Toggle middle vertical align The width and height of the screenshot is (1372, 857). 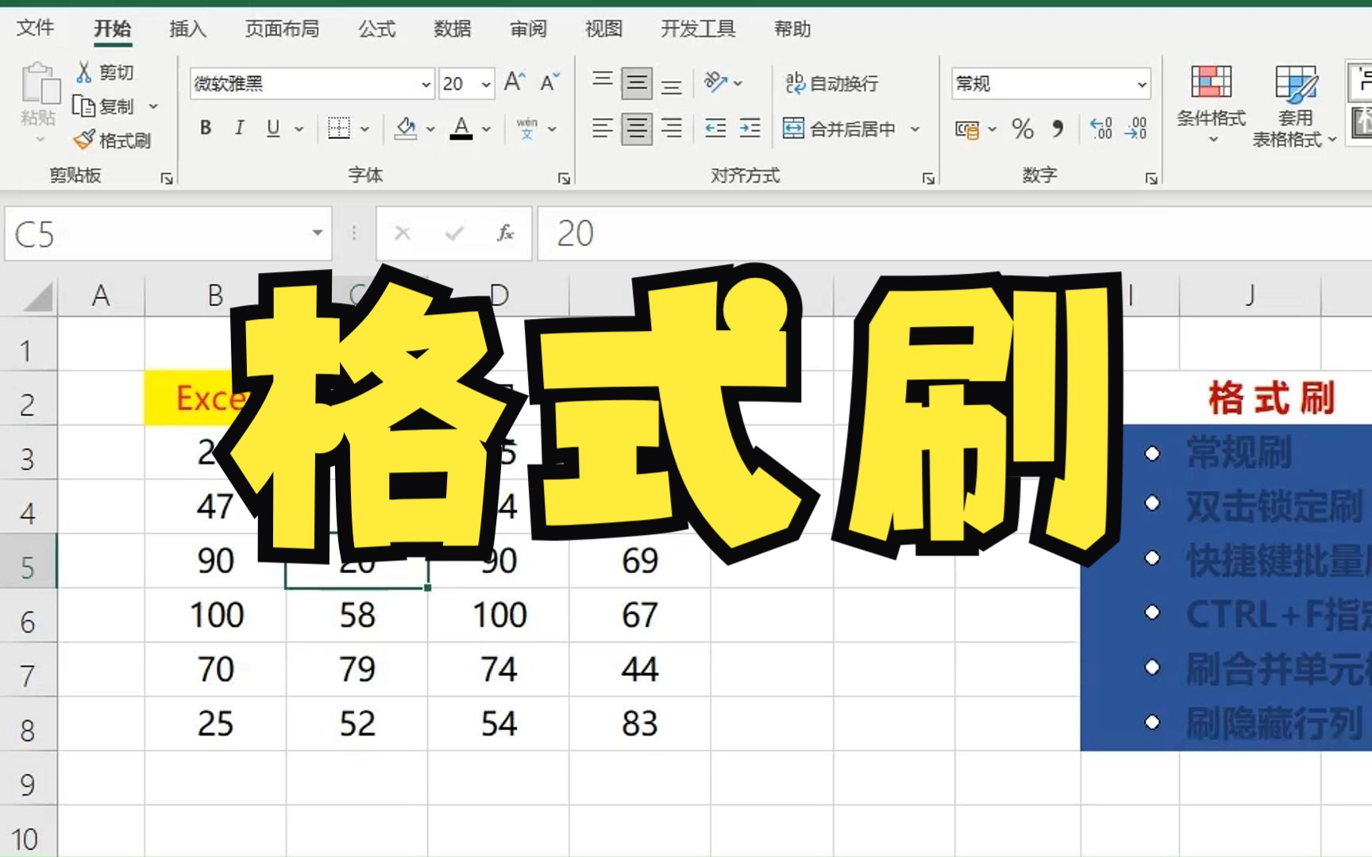[x=637, y=83]
